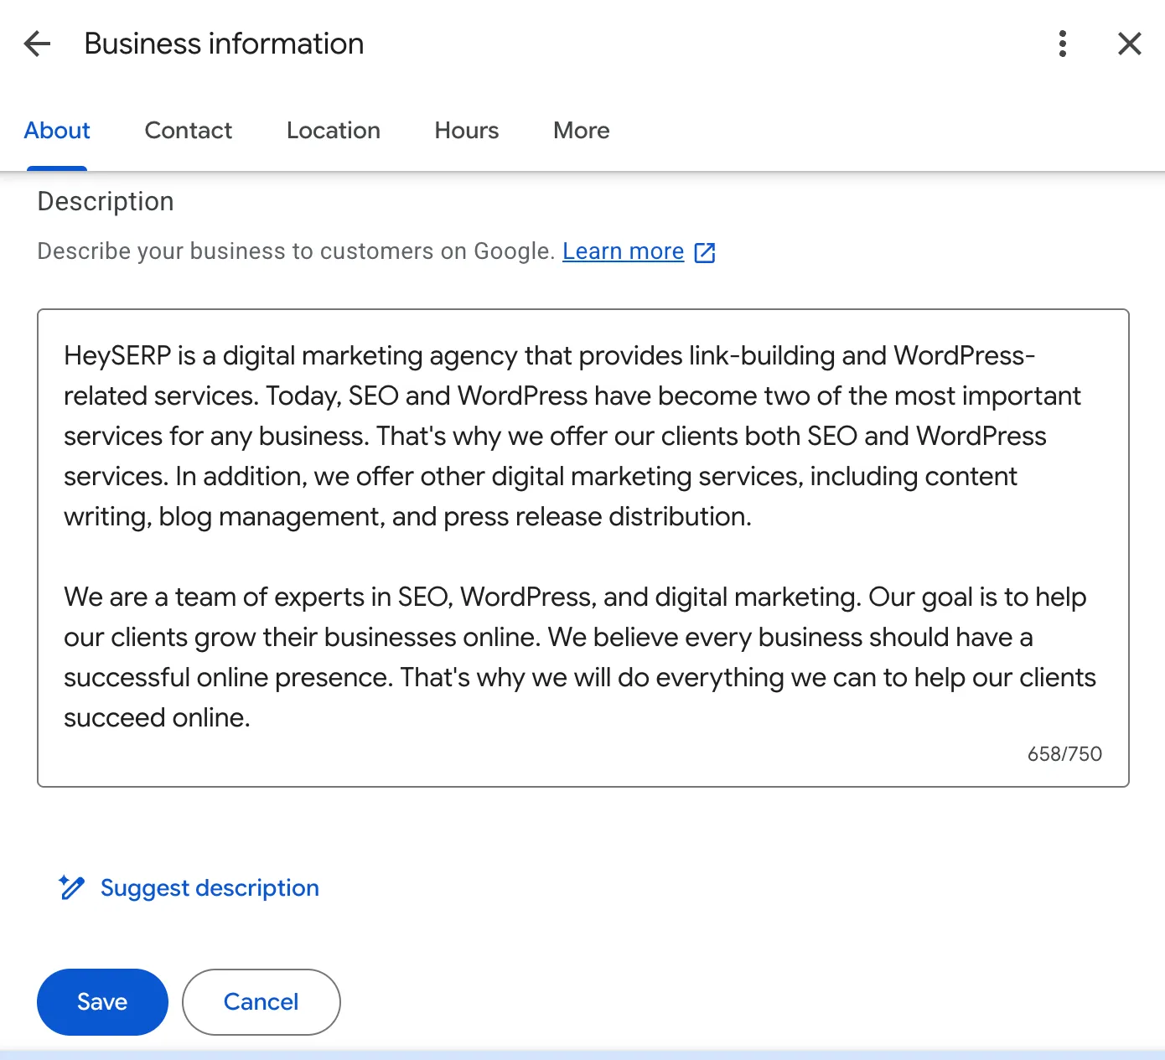Click the Business information title
The image size is (1165, 1060).
click(x=225, y=44)
